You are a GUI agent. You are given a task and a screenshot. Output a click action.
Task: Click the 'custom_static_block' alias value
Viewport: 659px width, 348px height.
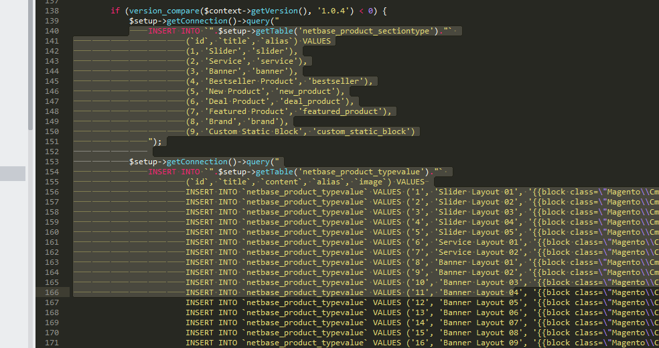(x=364, y=131)
